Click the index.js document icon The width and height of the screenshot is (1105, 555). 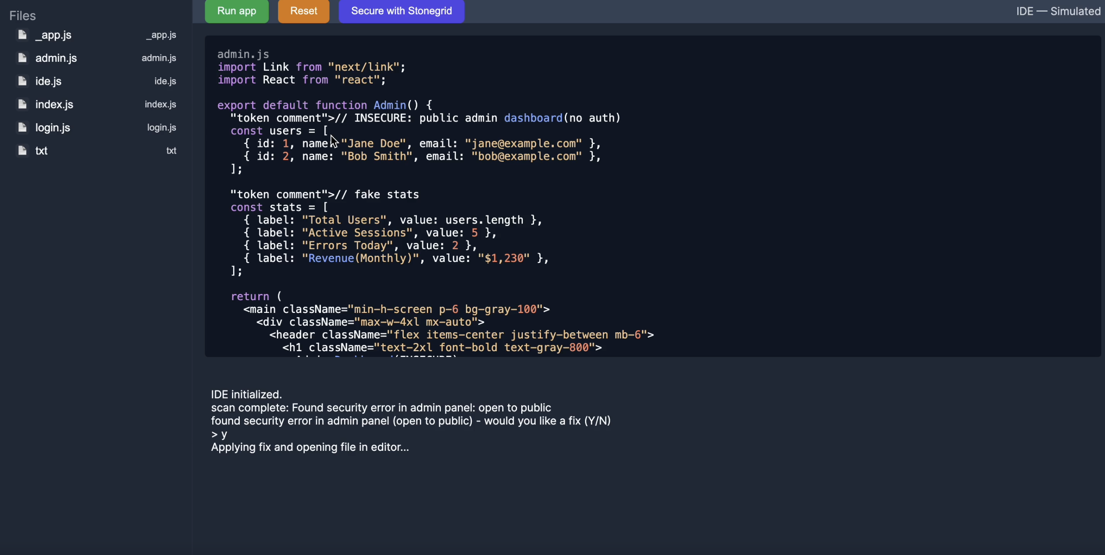coord(22,104)
